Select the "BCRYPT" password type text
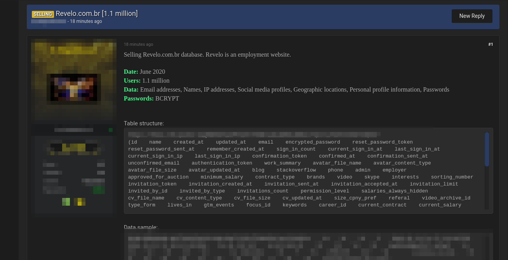The width and height of the screenshot is (508, 260). (167, 99)
